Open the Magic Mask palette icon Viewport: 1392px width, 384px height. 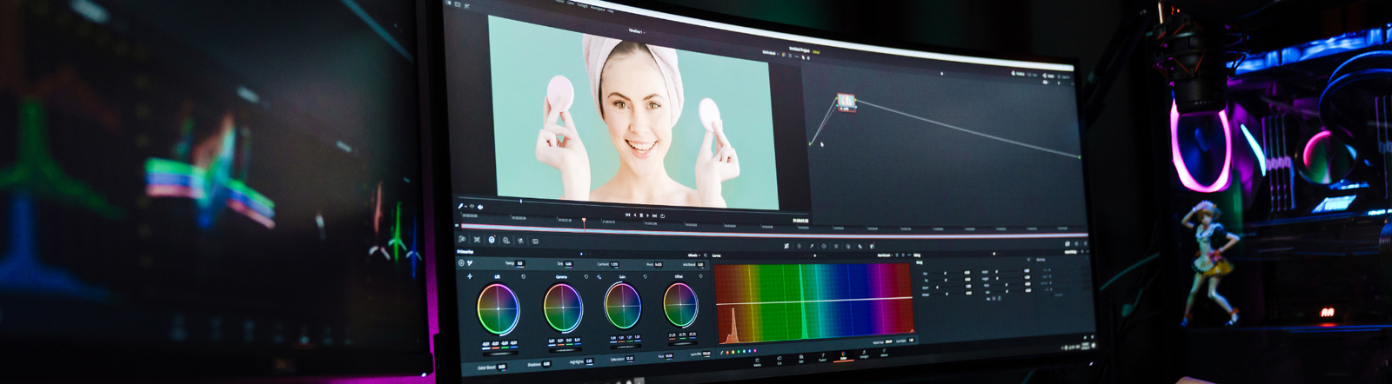848,247
